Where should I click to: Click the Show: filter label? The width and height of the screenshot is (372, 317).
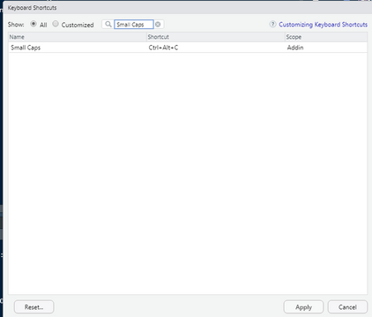pyautogui.click(x=16, y=25)
